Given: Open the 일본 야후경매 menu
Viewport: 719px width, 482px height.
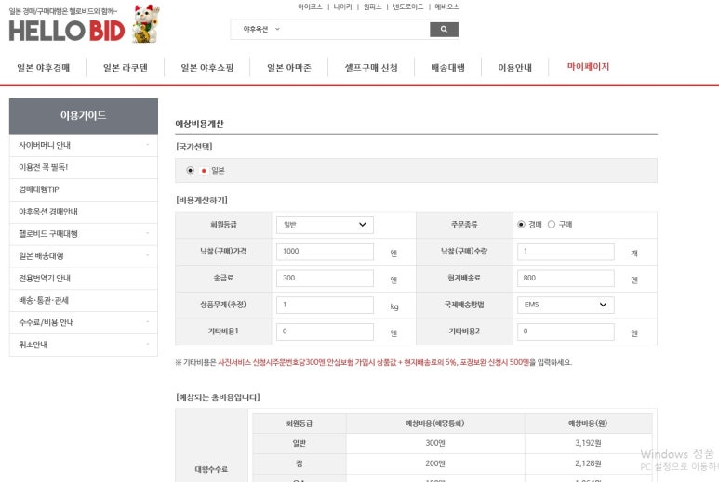Looking at the screenshot, I should (43, 68).
